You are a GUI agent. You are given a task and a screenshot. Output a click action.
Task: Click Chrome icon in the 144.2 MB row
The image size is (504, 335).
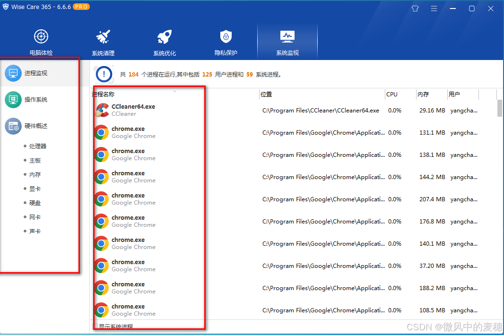pyautogui.click(x=101, y=177)
